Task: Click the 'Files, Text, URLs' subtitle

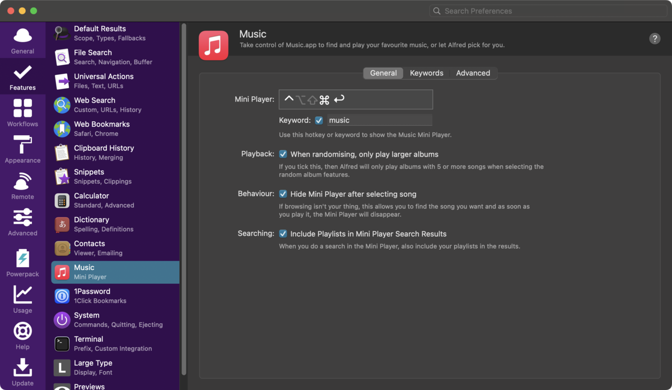Action: click(99, 86)
